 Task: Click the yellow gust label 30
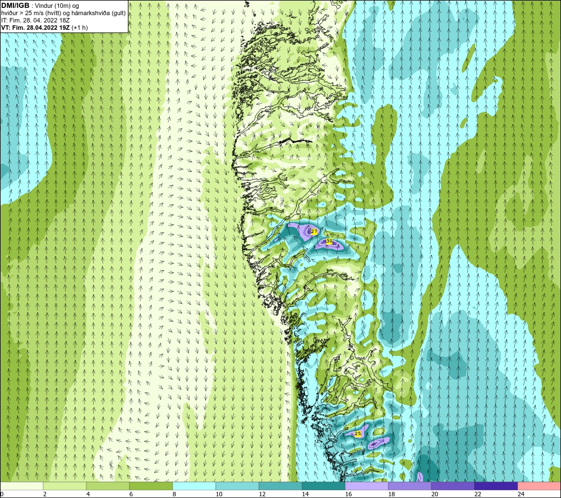pyautogui.click(x=329, y=241)
